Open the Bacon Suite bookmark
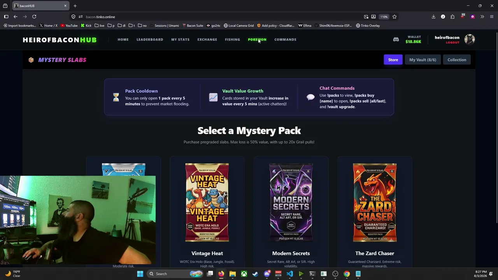Viewport: 498px width, 280px height. (193, 26)
